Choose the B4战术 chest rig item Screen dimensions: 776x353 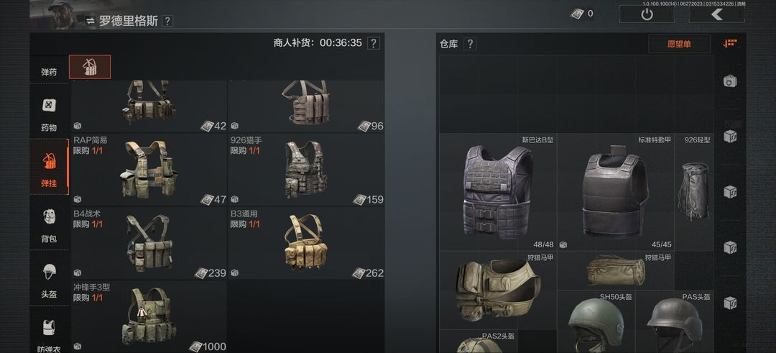pyautogui.click(x=149, y=243)
